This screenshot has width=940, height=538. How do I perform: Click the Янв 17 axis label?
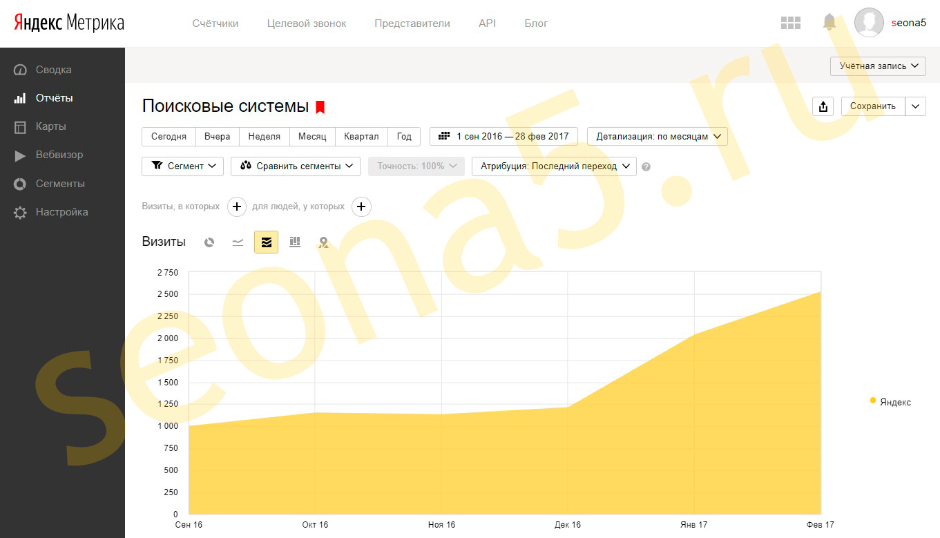[693, 525]
